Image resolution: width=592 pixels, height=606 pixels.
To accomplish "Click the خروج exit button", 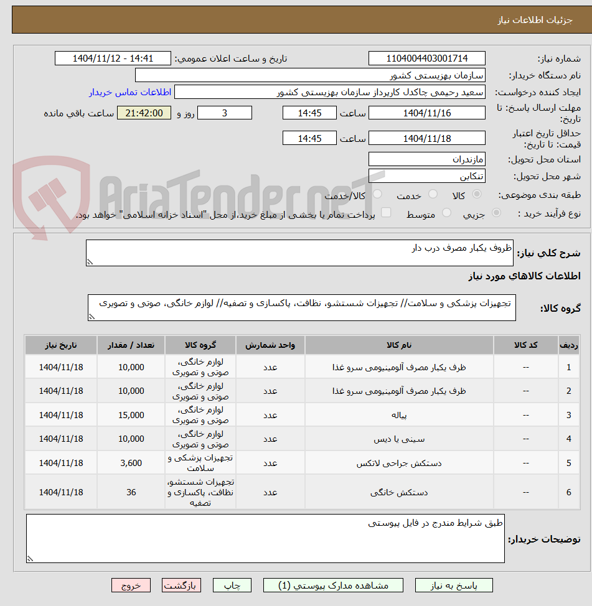I will coord(131,585).
